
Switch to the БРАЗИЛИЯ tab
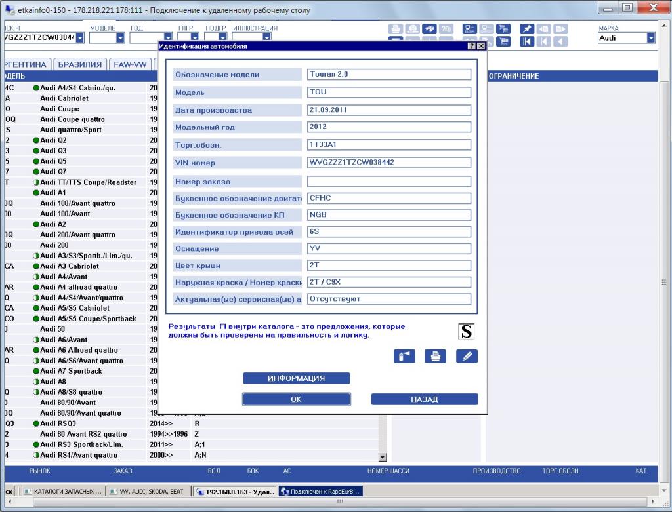point(79,64)
